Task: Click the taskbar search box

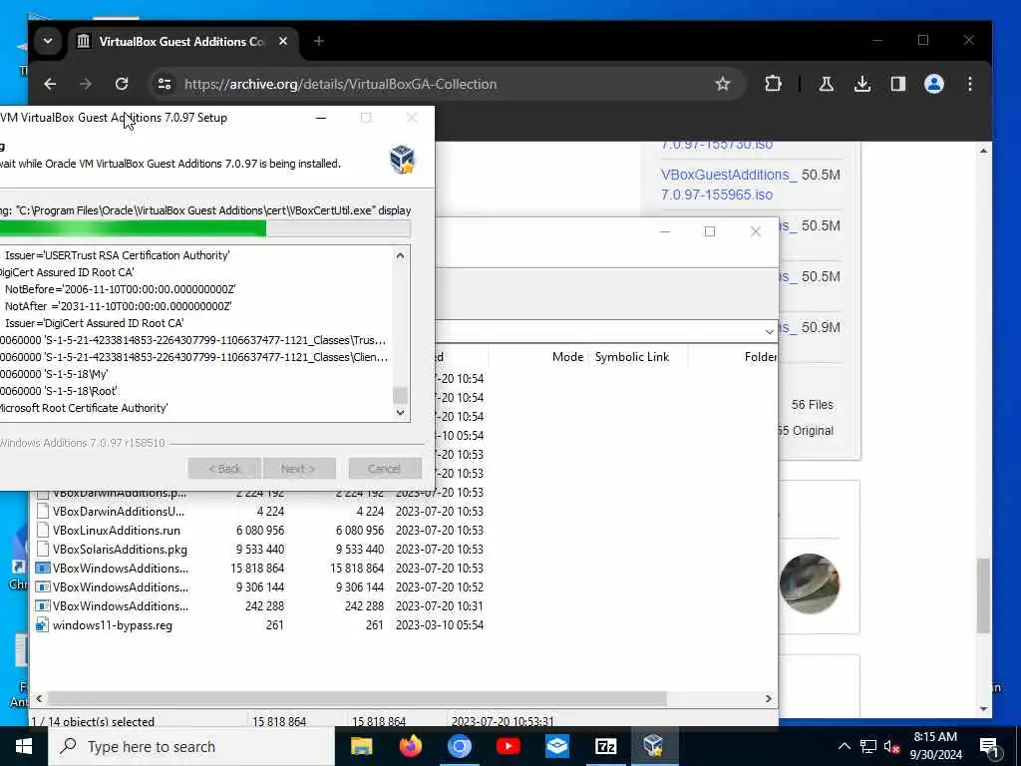Action: click(191, 746)
